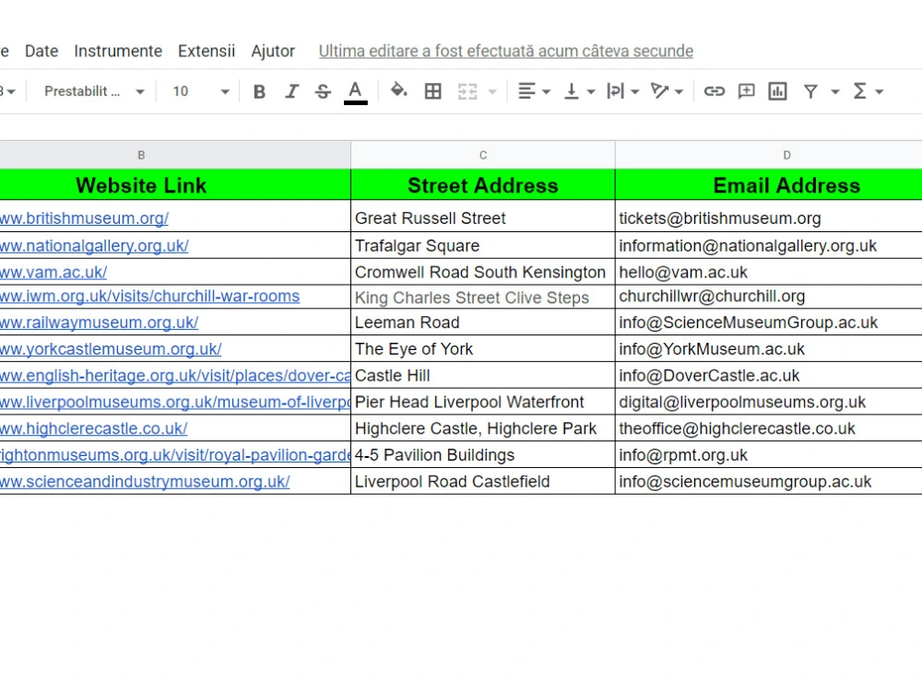The image size is (922, 691).
Task: Select the tickets@britishmuseum.org cell
Action: [x=769, y=217]
